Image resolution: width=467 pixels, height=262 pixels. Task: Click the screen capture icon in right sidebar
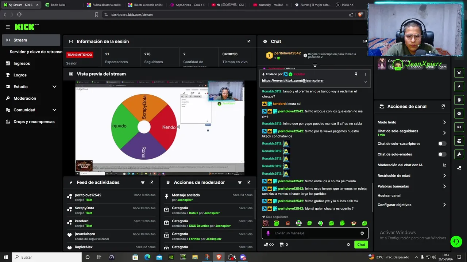(x=459, y=73)
